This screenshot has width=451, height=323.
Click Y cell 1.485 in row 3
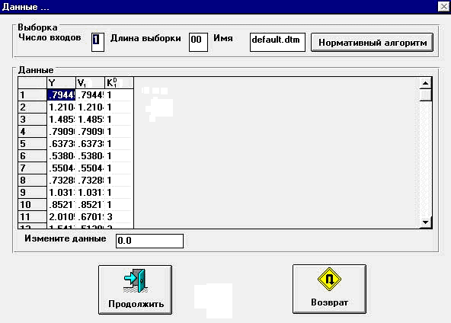pos(61,119)
